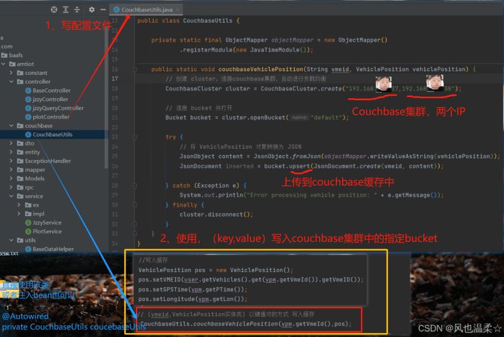Viewport: 504px width, 337px height.
Task: Expand the constant package chevron
Action: pyautogui.click(x=11, y=73)
